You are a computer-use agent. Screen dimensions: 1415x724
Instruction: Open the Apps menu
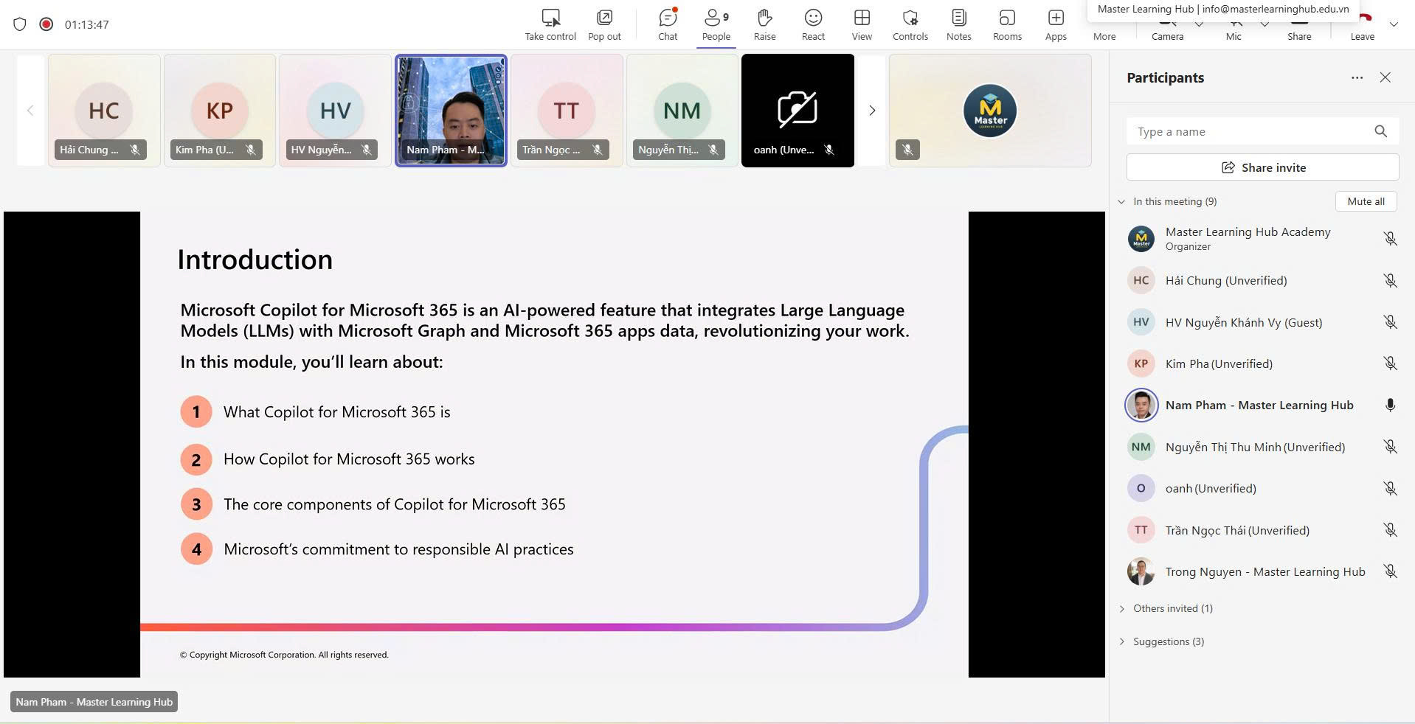click(x=1055, y=24)
